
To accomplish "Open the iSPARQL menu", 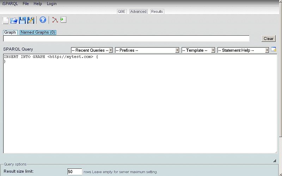I will pos(10,4).
